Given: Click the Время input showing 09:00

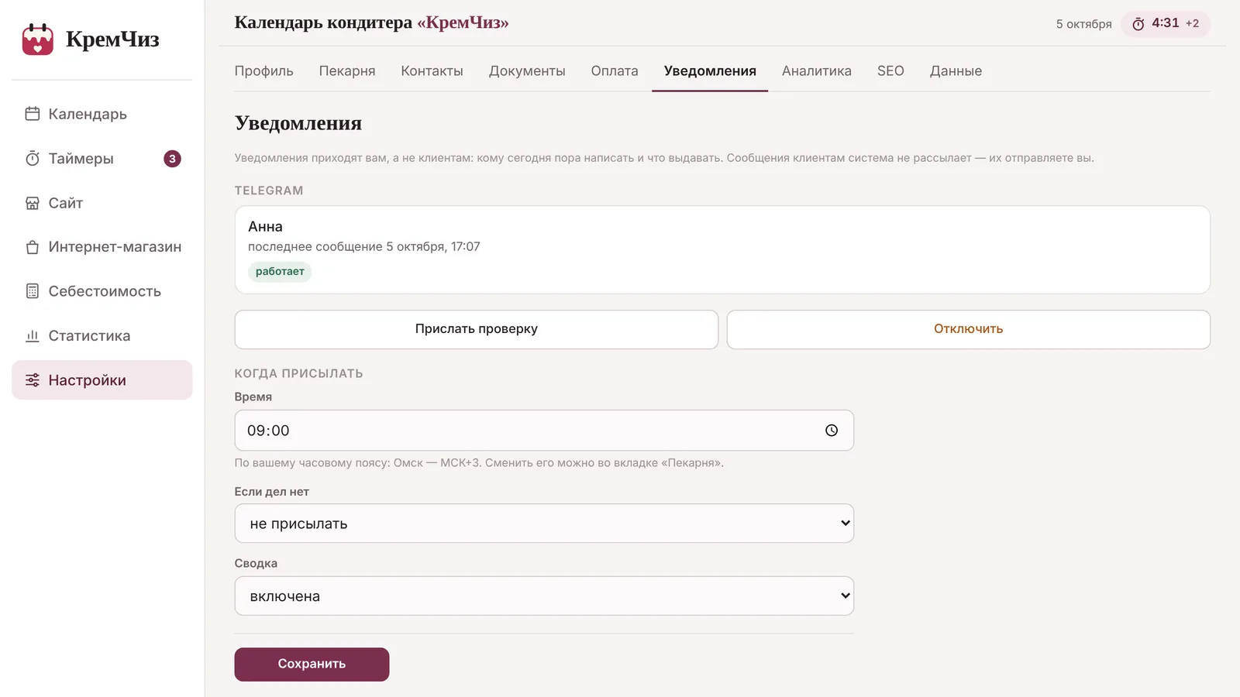Looking at the screenshot, I should point(544,431).
